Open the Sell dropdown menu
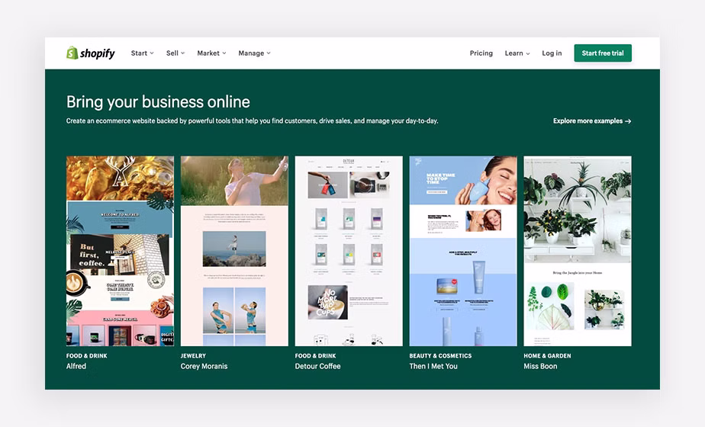 point(175,53)
